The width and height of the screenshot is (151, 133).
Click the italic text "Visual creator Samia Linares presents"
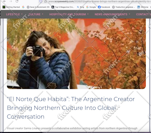(x=29, y=128)
